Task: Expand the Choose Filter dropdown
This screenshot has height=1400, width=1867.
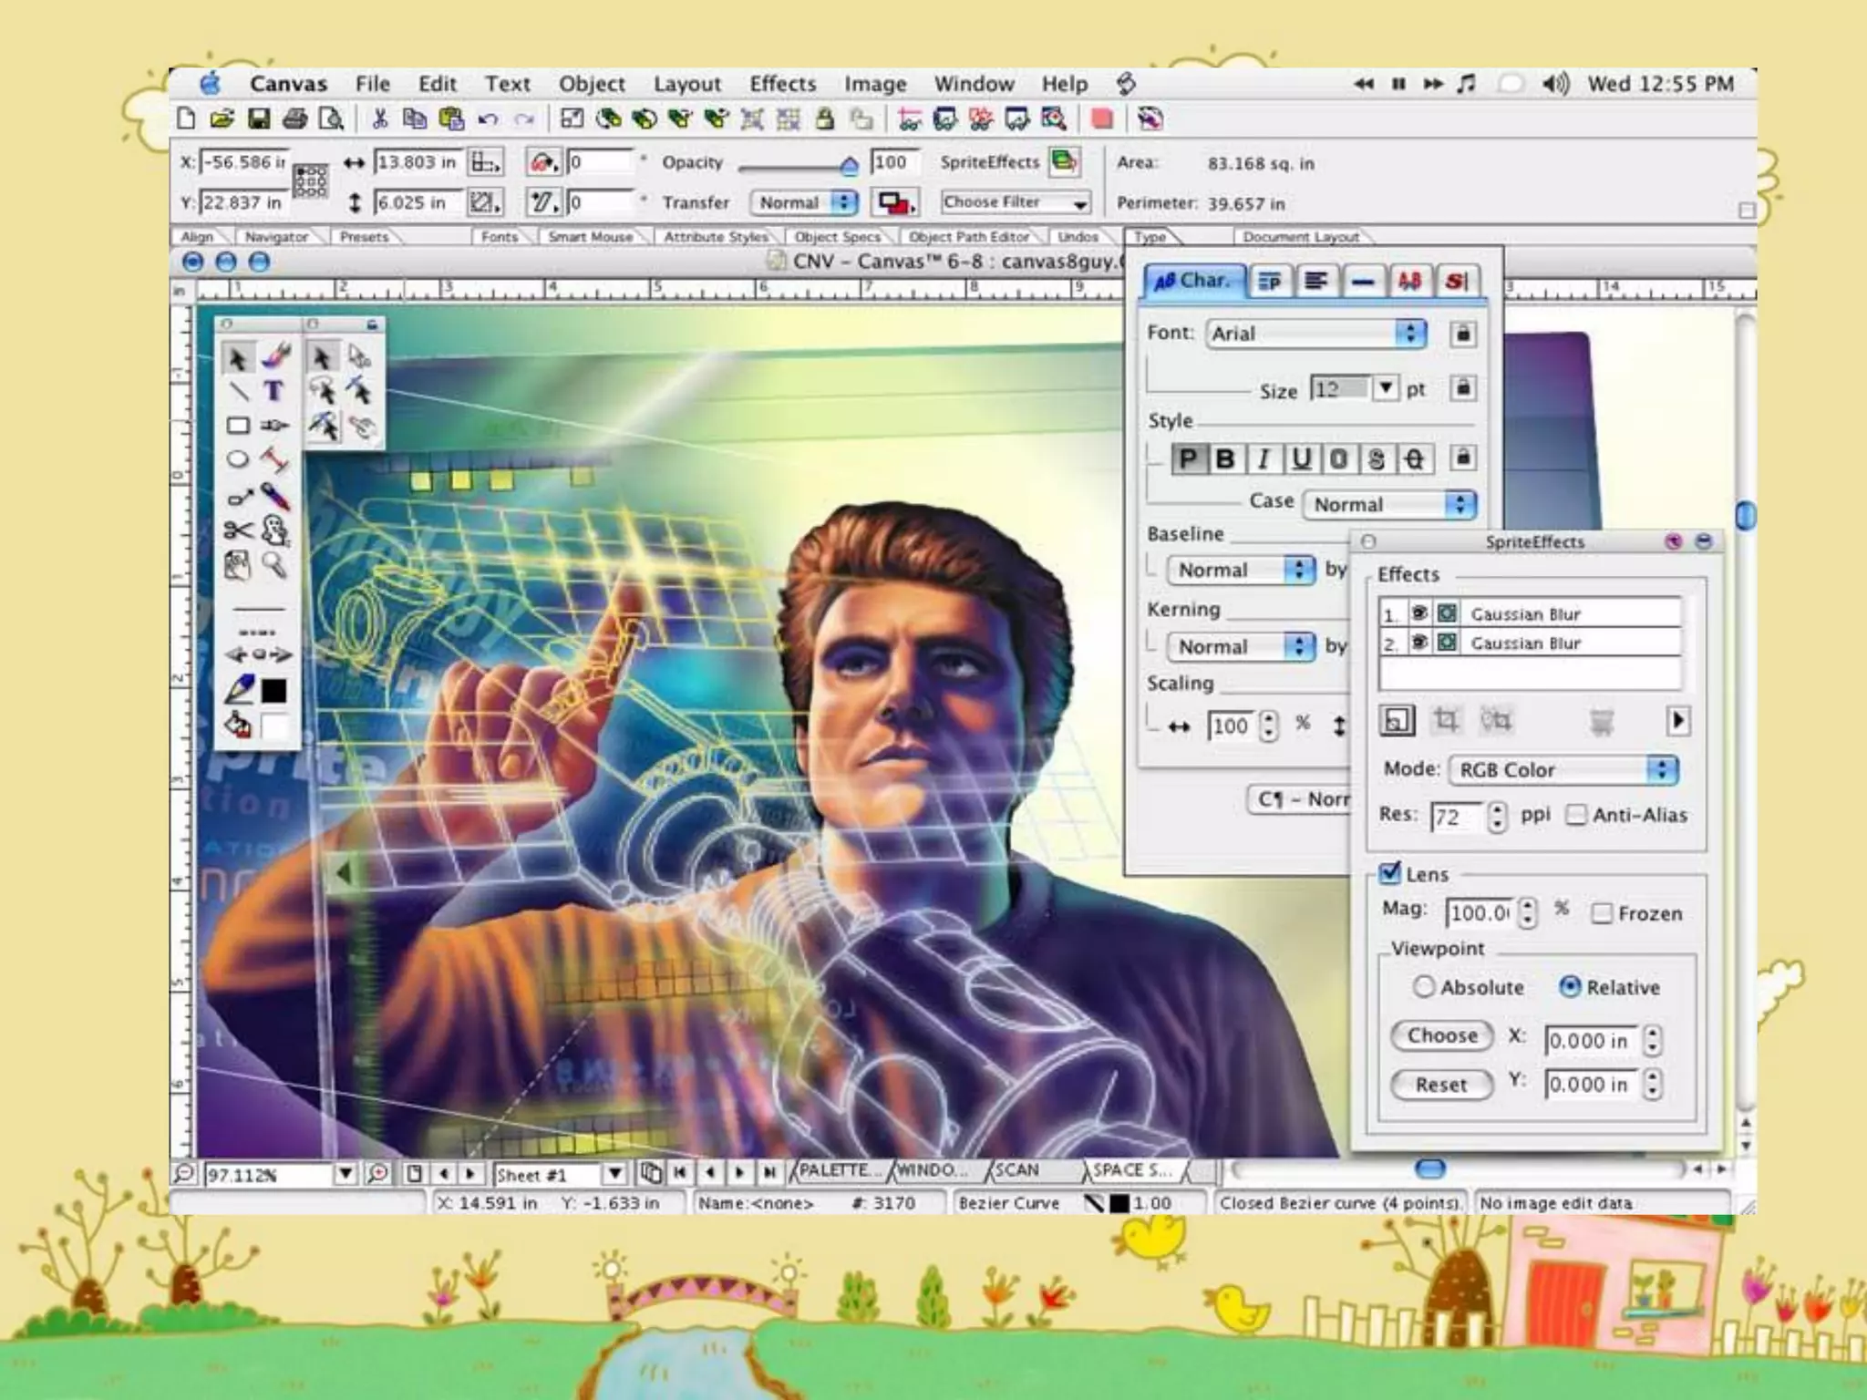Action: coord(1015,202)
